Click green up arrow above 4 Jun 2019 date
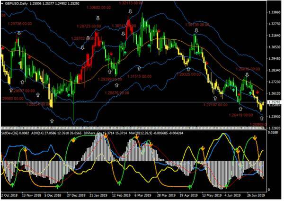 point(226,186)
